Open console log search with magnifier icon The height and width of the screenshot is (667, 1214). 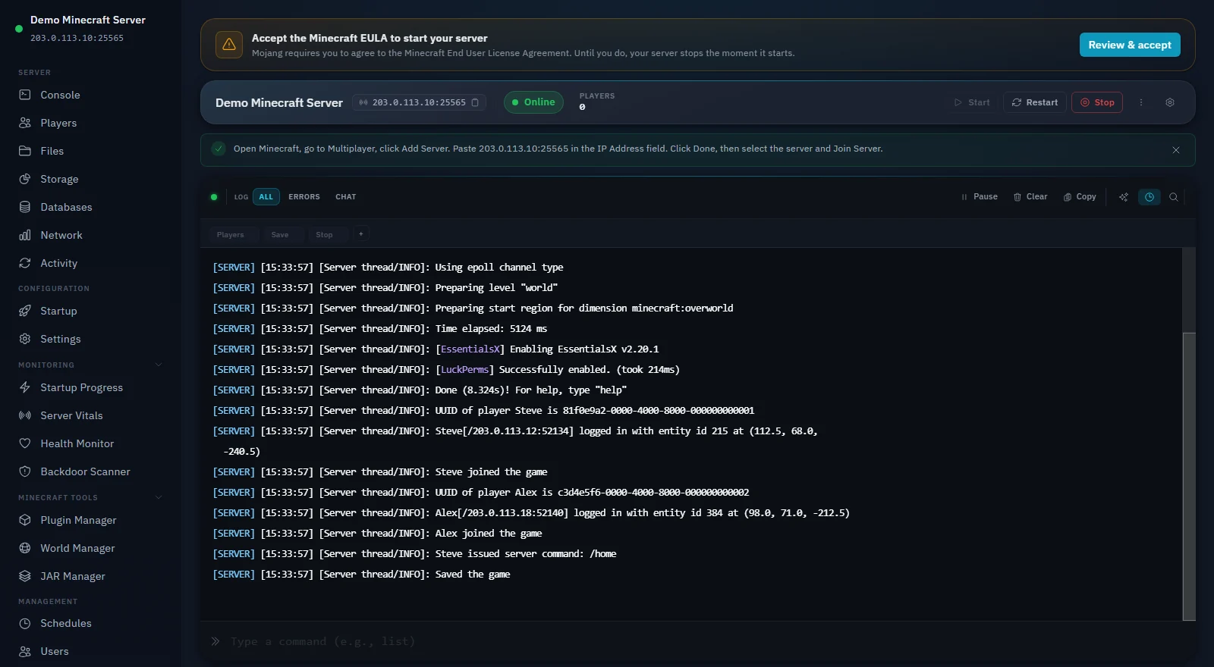1174,197
